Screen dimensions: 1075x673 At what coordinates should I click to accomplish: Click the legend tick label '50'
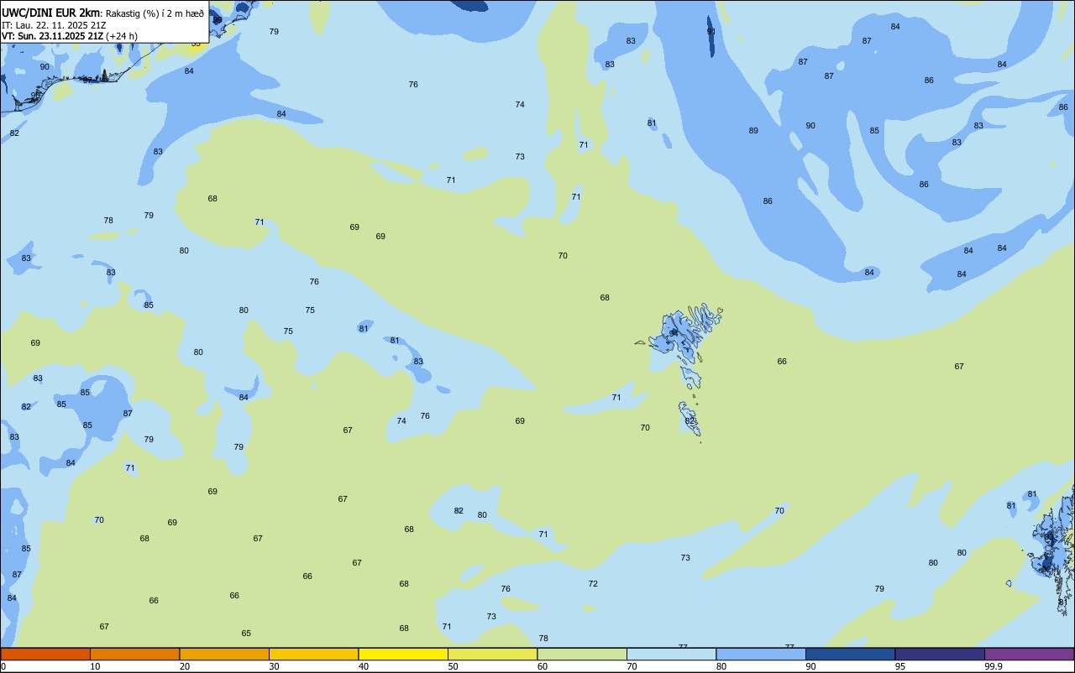[x=454, y=666]
